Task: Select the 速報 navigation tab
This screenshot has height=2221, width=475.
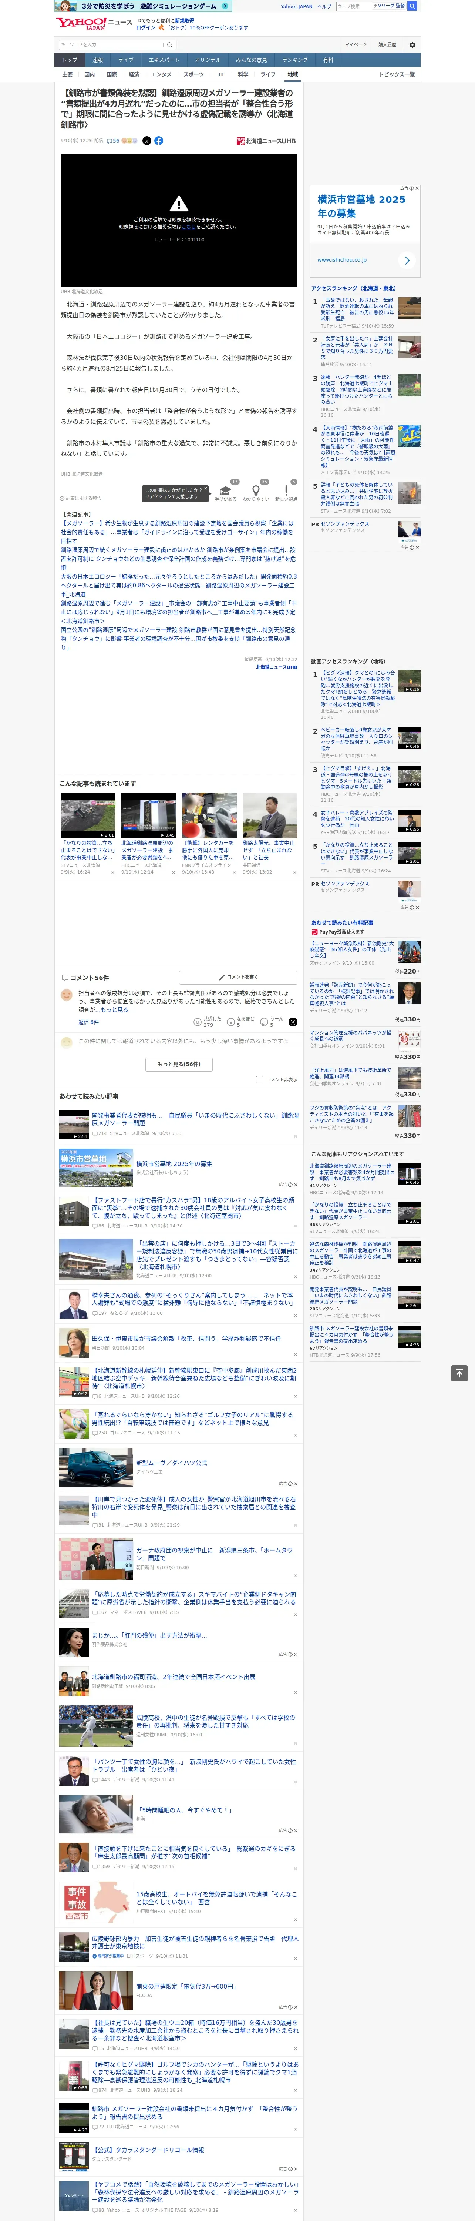Action: [x=97, y=60]
